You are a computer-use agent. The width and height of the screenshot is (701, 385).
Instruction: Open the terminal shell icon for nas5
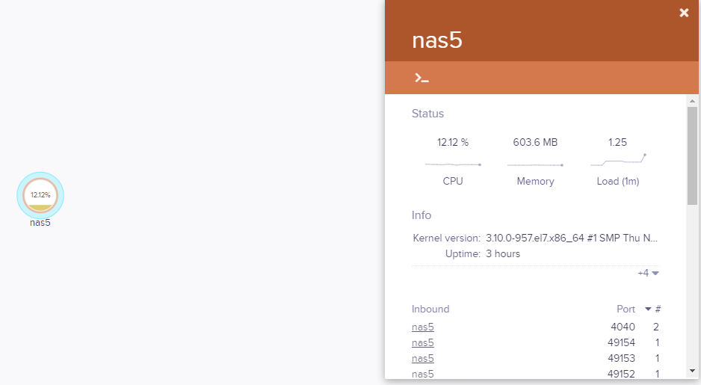422,78
